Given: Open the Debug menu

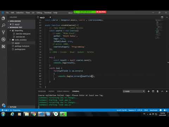Looking at the screenshot, I should 39,13.
